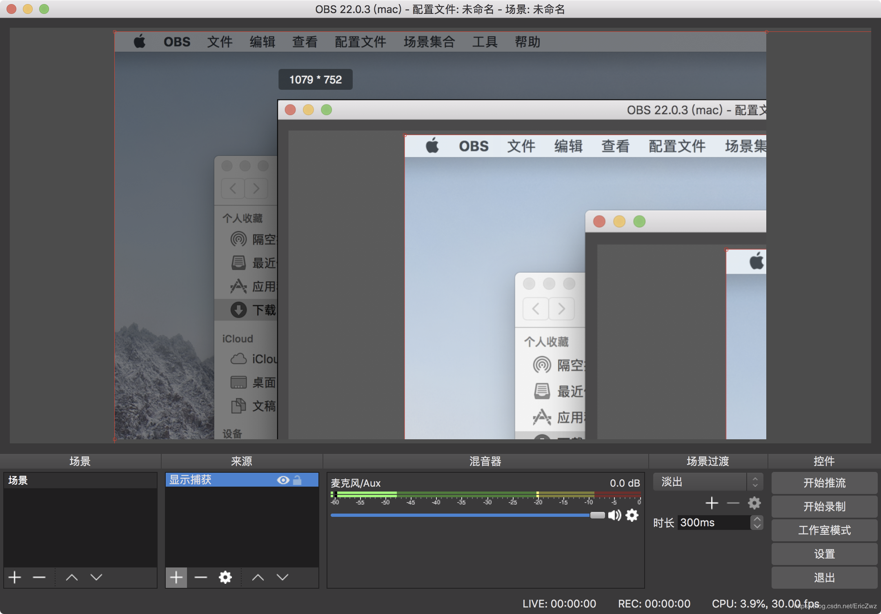Remove the selected scene with minus icon
Viewport: 881px width, 614px height.
click(39, 577)
